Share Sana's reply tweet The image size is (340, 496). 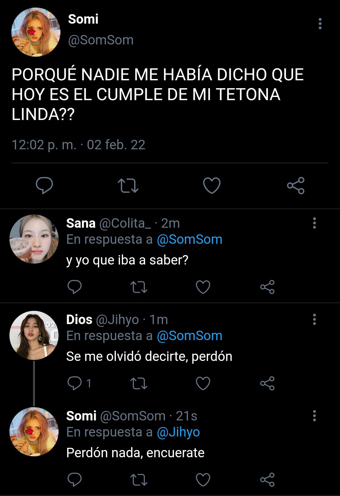tap(267, 287)
